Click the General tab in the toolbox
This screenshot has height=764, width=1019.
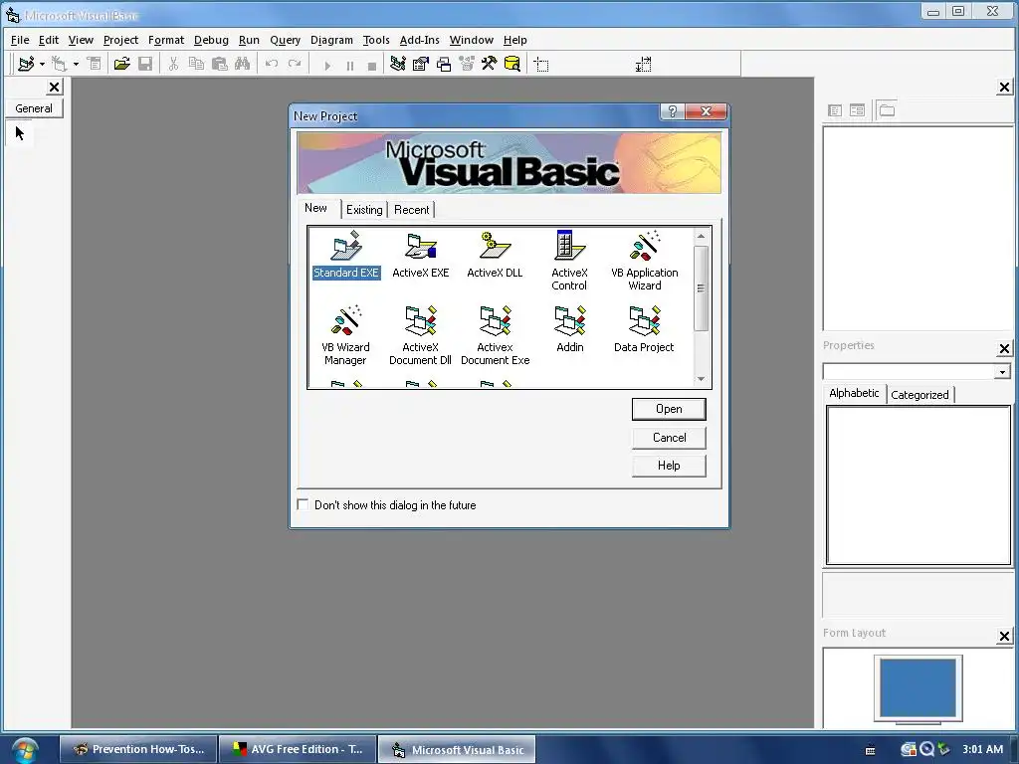tap(34, 108)
